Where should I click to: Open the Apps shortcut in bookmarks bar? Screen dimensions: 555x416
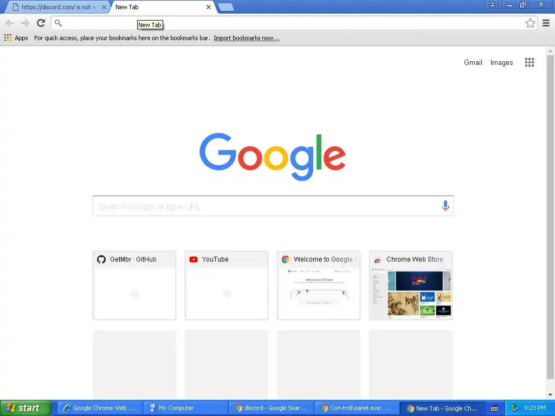click(16, 38)
